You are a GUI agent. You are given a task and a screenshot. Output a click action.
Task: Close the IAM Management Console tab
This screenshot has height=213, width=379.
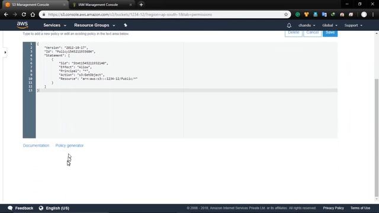(130, 5)
